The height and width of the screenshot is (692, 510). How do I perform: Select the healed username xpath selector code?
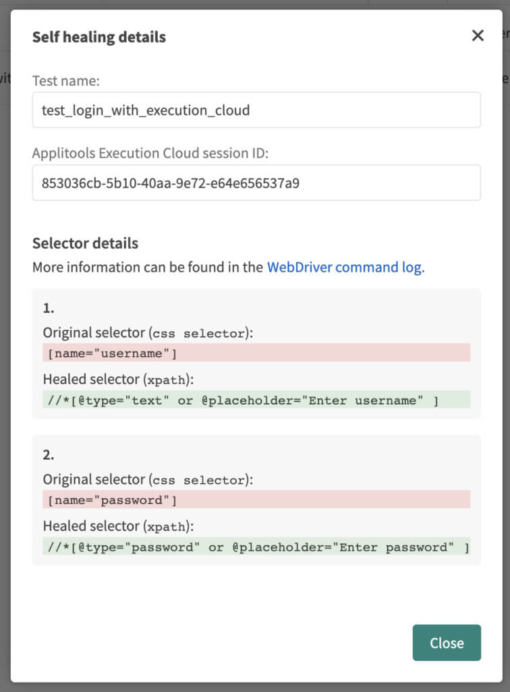coord(243,401)
